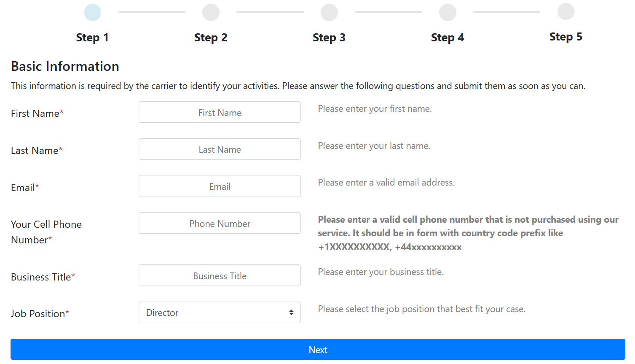Click the Step 1 label text
This screenshot has height=364, width=635.
(92, 38)
